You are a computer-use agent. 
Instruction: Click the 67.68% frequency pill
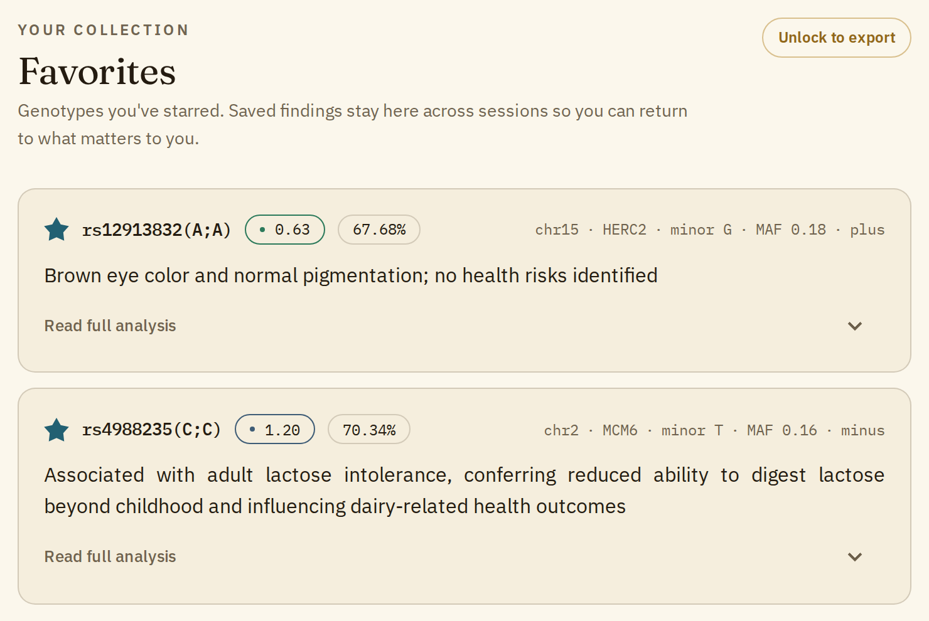click(379, 230)
